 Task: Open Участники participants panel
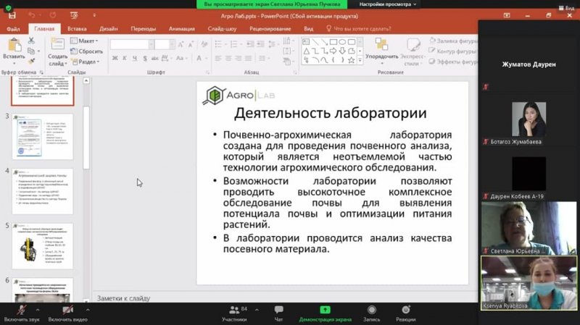click(234, 313)
